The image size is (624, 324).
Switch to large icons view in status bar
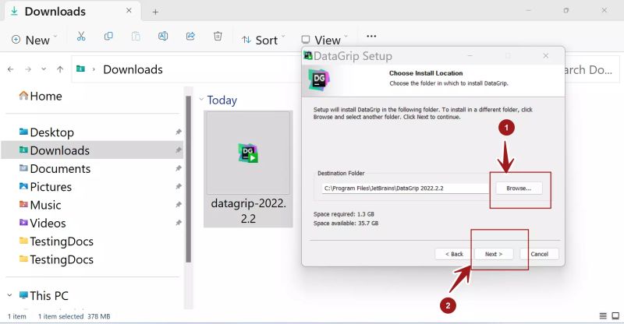click(615, 316)
